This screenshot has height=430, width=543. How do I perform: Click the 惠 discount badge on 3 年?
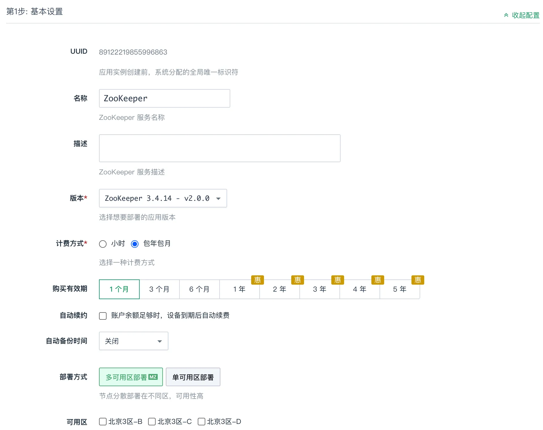coord(338,280)
